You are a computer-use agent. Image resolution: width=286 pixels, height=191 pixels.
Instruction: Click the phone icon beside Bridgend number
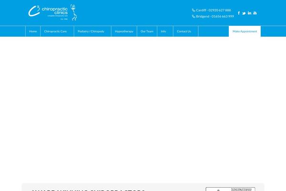click(194, 16)
